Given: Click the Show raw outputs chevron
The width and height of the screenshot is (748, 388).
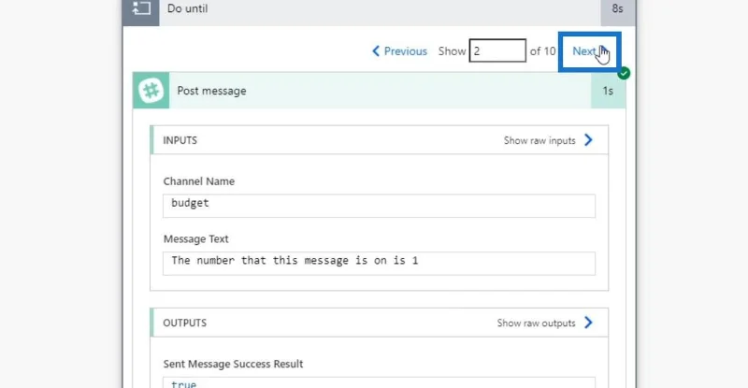Looking at the screenshot, I should click(x=589, y=323).
